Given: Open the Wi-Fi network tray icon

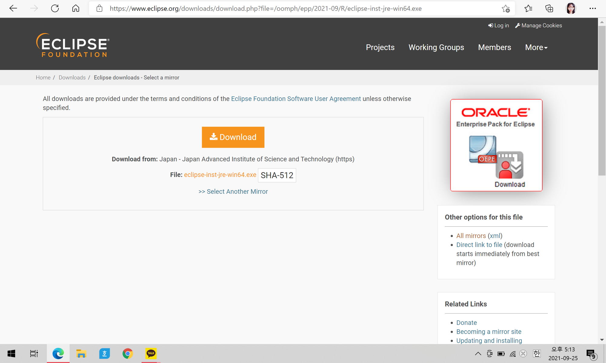Looking at the screenshot, I should click(x=513, y=354).
